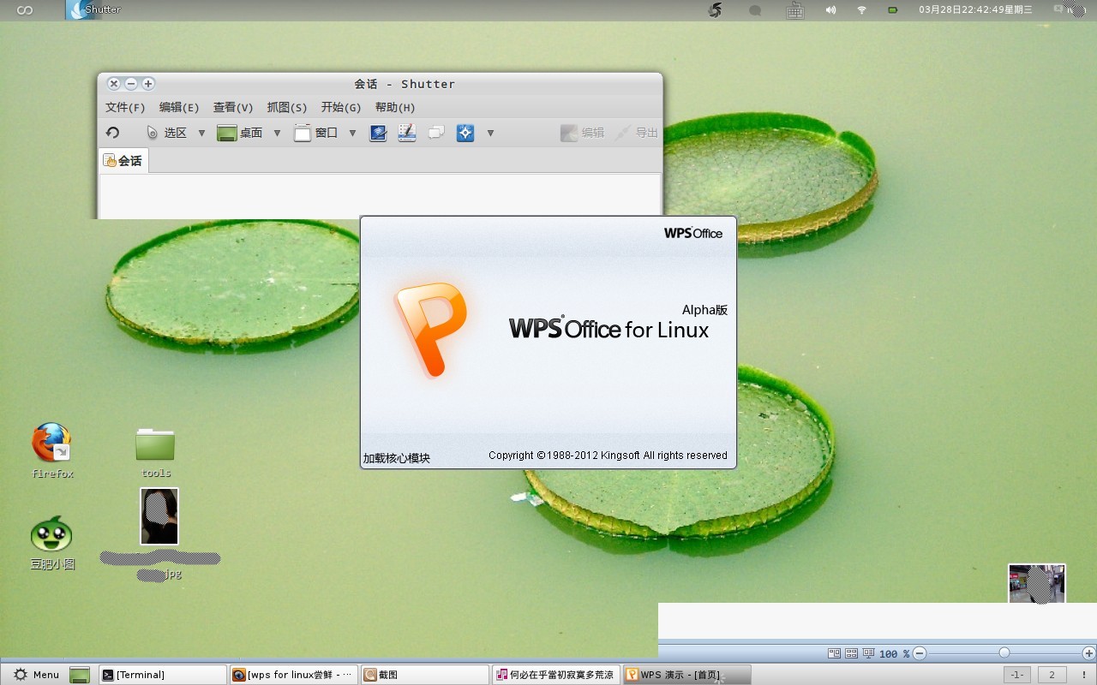Open the 编辑(E) menu in Shutter
The height and width of the screenshot is (685, 1097).
[179, 107]
